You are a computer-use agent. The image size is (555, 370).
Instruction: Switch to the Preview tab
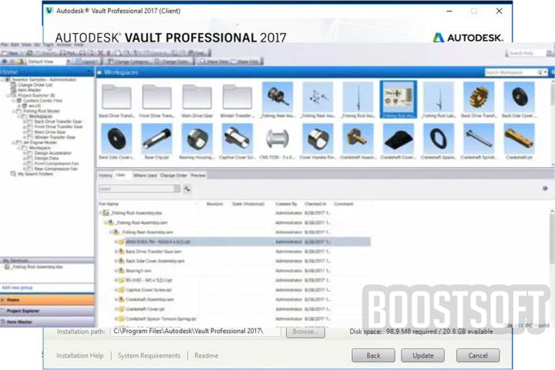click(198, 175)
